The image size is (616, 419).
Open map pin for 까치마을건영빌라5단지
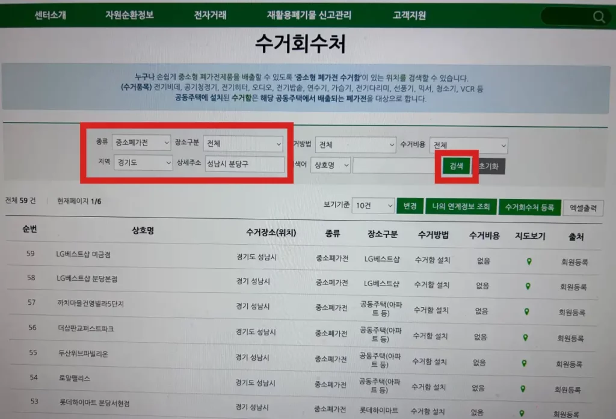pos(527,312)
